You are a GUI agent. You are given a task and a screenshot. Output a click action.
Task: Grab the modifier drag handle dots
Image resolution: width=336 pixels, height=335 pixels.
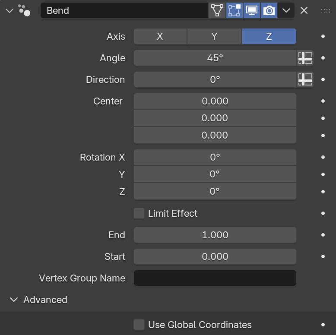click(x=326, y=11)
